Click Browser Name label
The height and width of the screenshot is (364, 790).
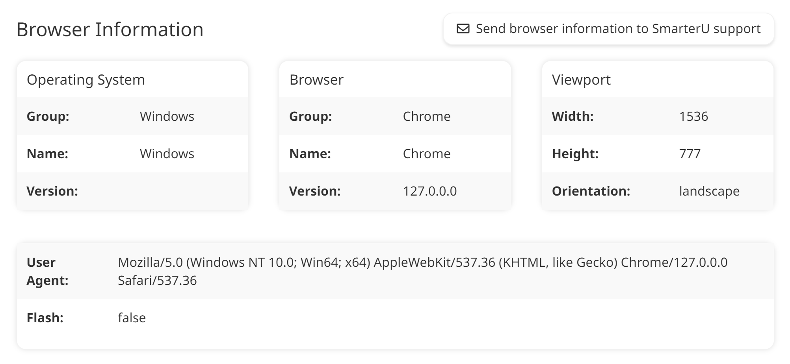pyautogui.click(x=310, y=154)
